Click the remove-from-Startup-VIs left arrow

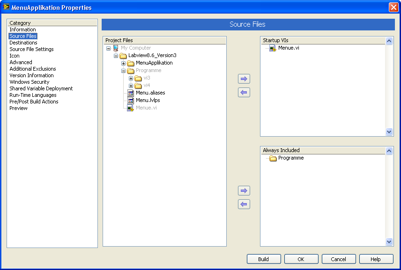(x=244, y=93)
